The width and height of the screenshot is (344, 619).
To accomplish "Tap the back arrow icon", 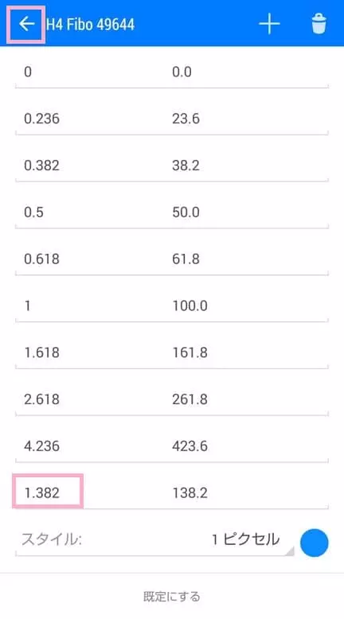I will pos(26,24).
